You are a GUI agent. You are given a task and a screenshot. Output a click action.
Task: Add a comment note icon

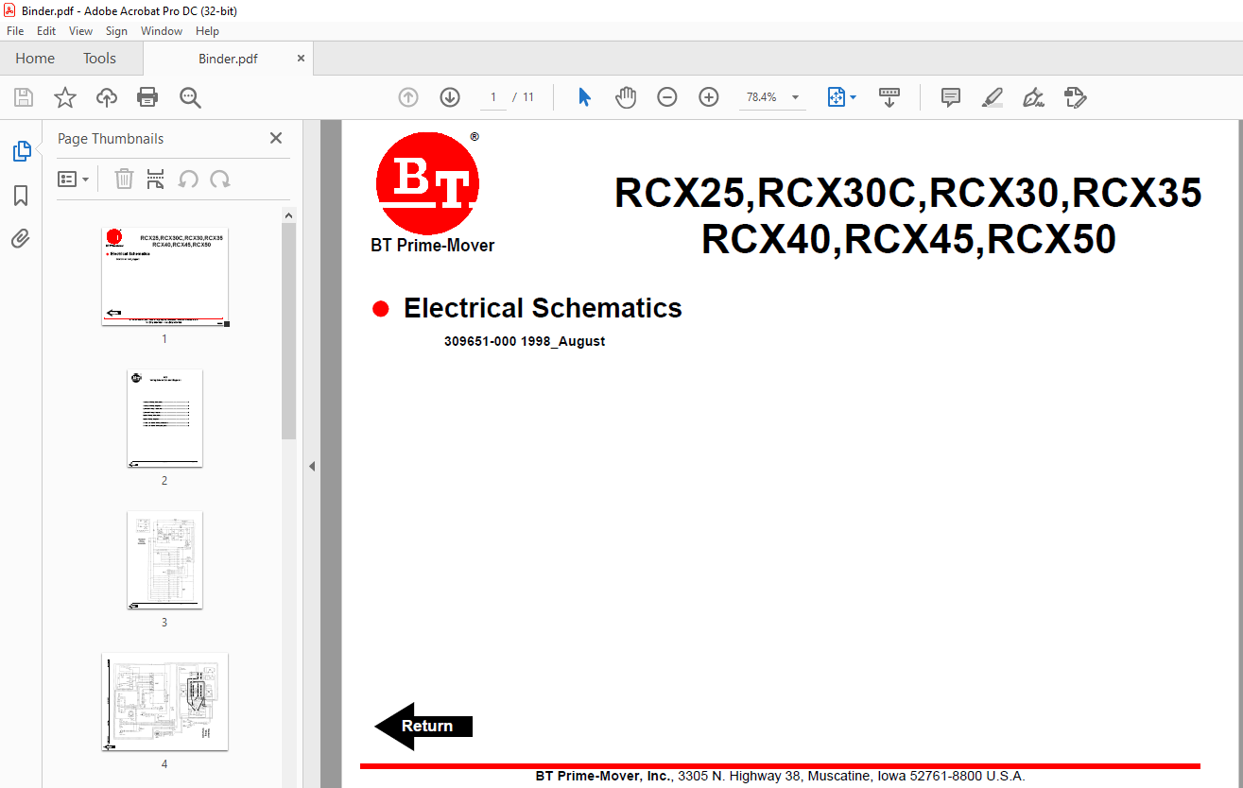point(951,97)
